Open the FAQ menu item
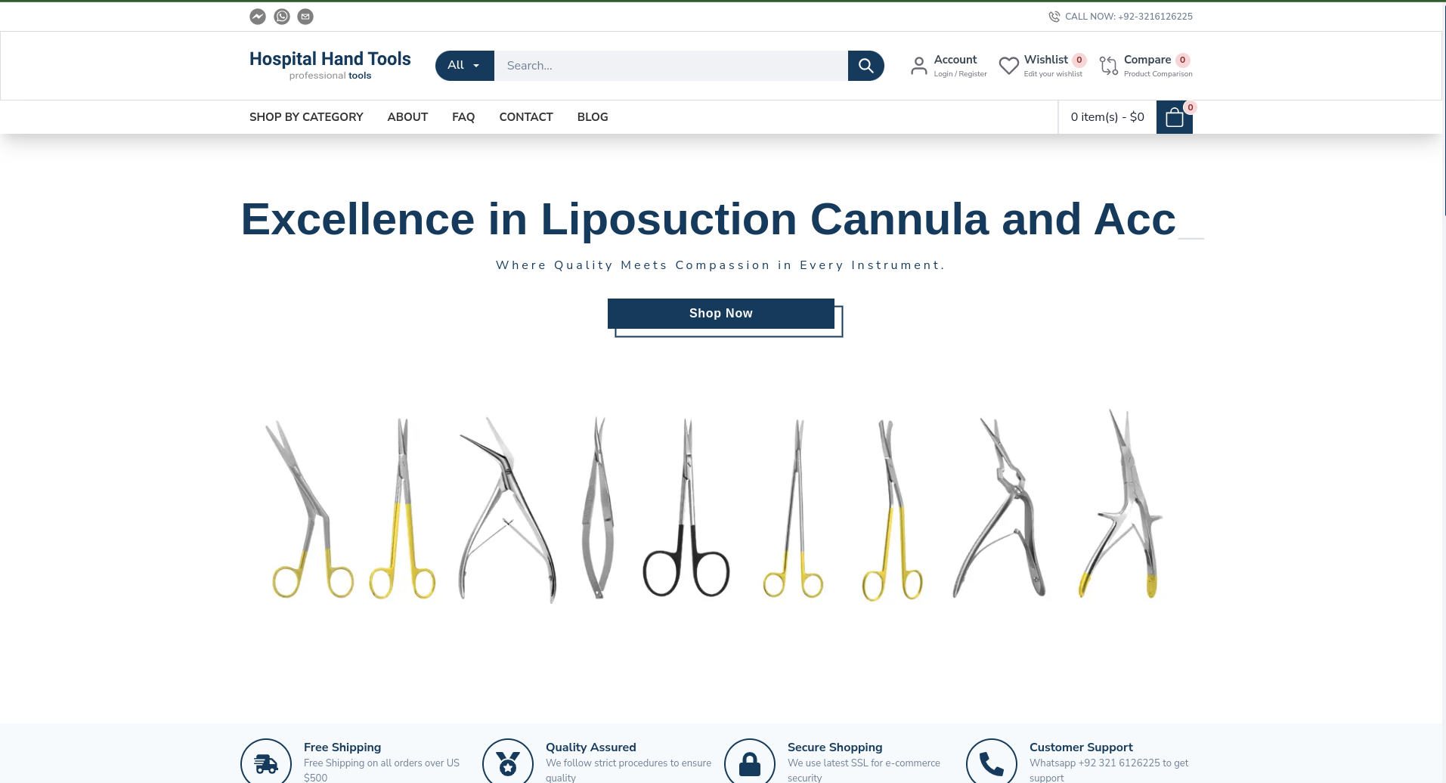1446x783 pixels. [x=463, y=117]
